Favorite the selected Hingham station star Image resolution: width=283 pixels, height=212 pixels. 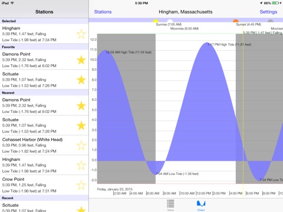(x=81, y=34)
